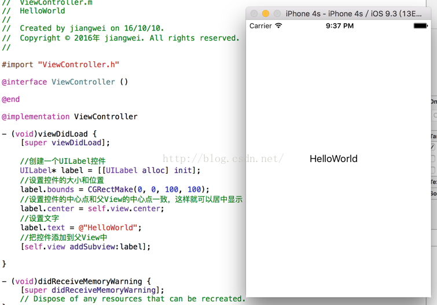Tick the lowest checkbox in the inspector panel
The image size is (437, 305).
pyautogui.click(x=433, y=170)
